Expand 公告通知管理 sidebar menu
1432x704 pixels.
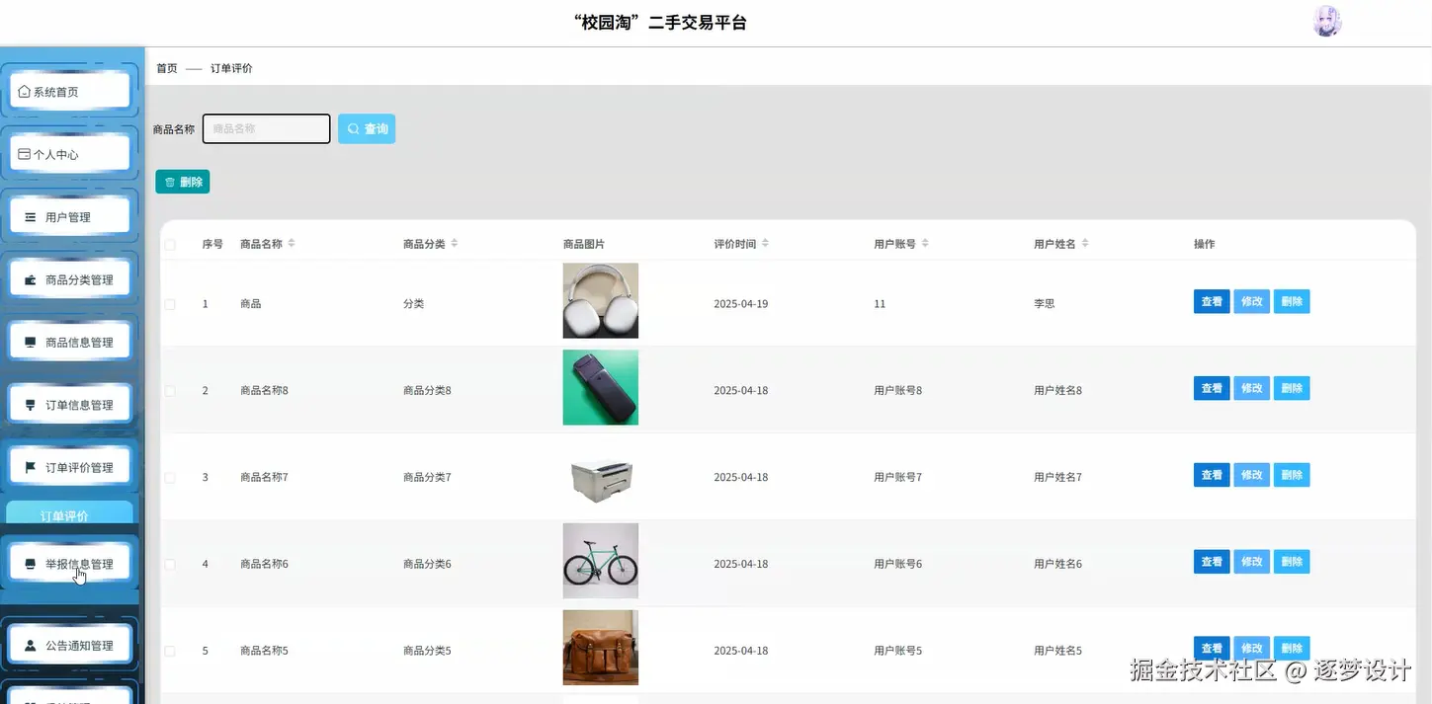[x=69, y=646]
